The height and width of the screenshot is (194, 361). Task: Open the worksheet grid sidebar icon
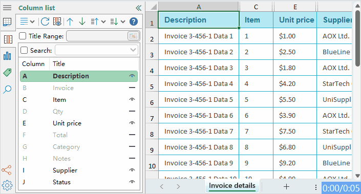coord(7,22)
